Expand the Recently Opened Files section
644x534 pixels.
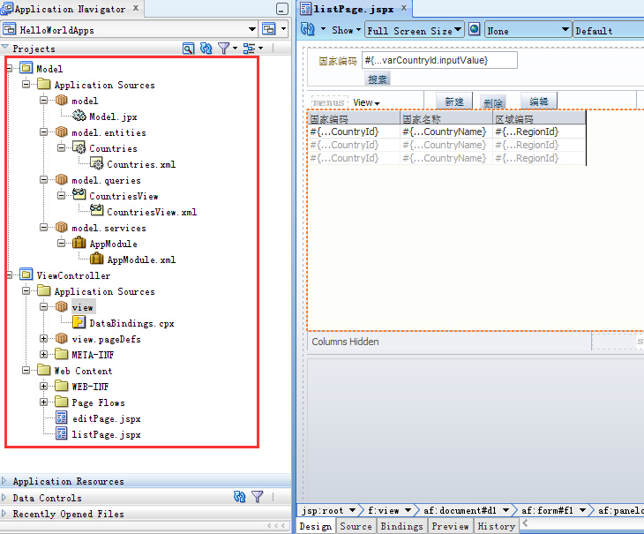click(4, 514)
